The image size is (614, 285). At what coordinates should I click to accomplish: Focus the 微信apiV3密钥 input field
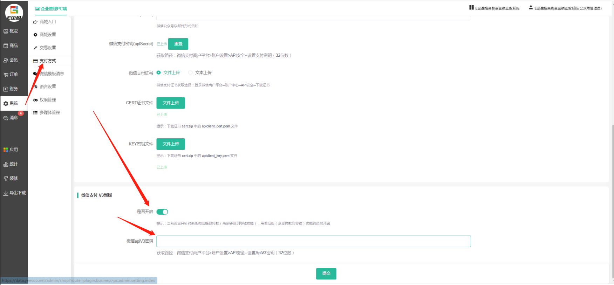pyautogui.click(x=313, y=241)
